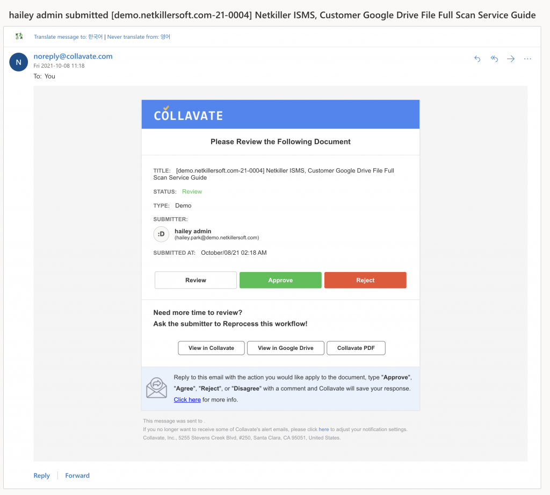Click the date Fri 2021-10-08 11:18
550x495 pixels.
coord(59,66)
